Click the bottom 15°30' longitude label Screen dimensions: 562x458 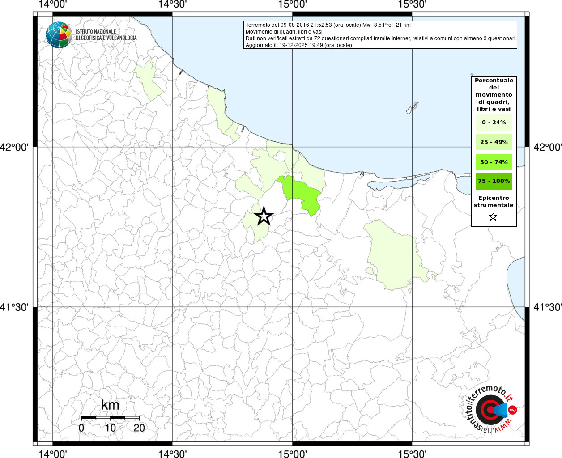point(412,453)
